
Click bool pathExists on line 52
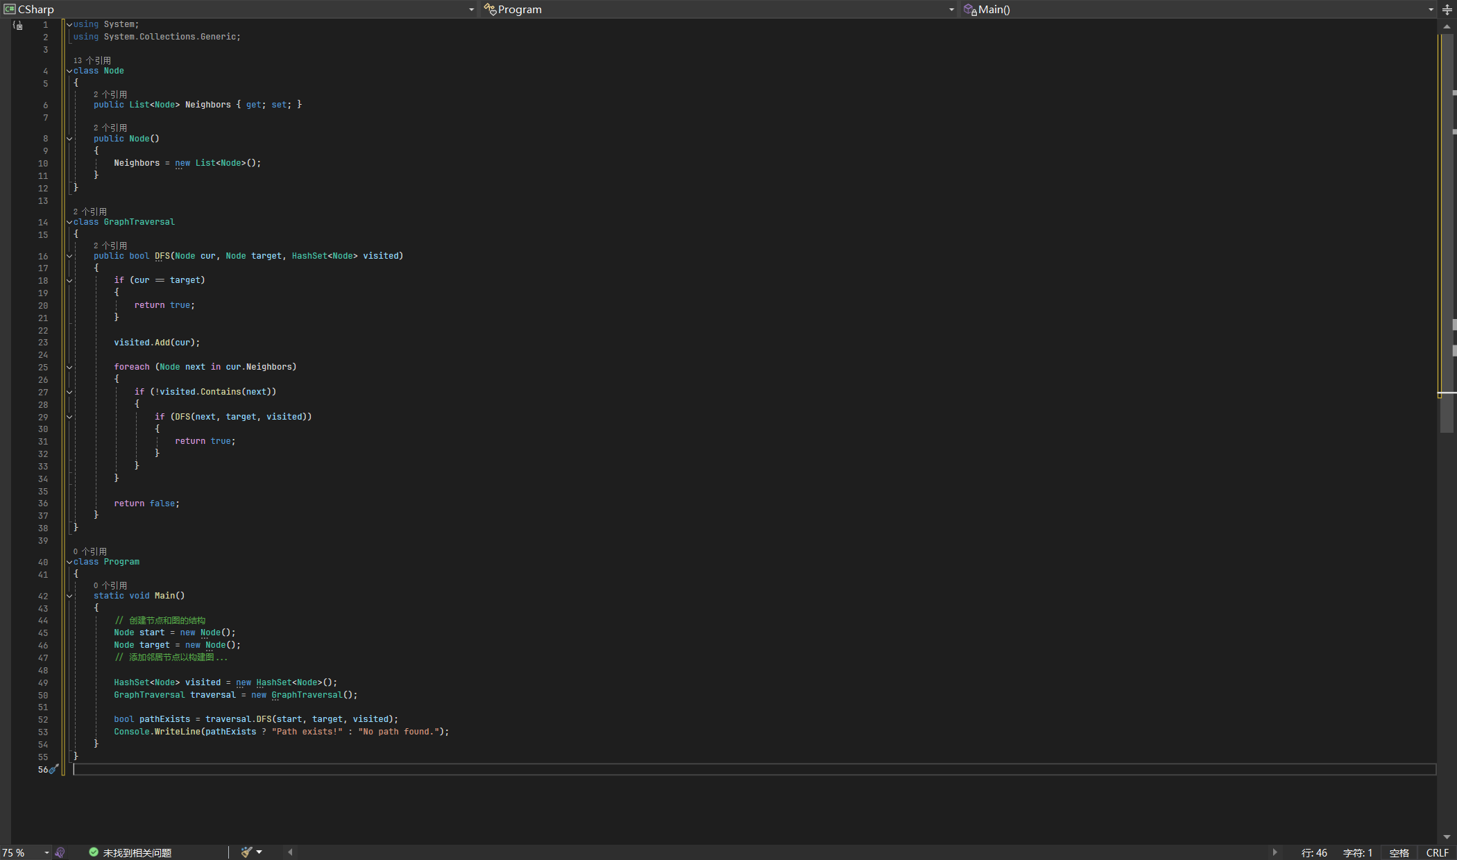(x=152, y=719)
